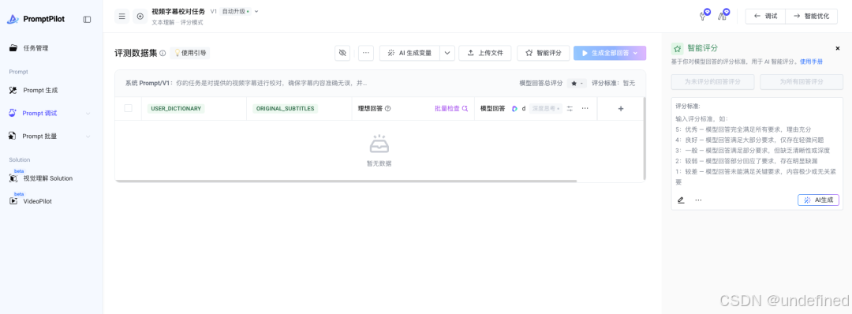852x314 pixels.
Task: Click 评分标准: 暂无 label
Action: pos(614,83)
